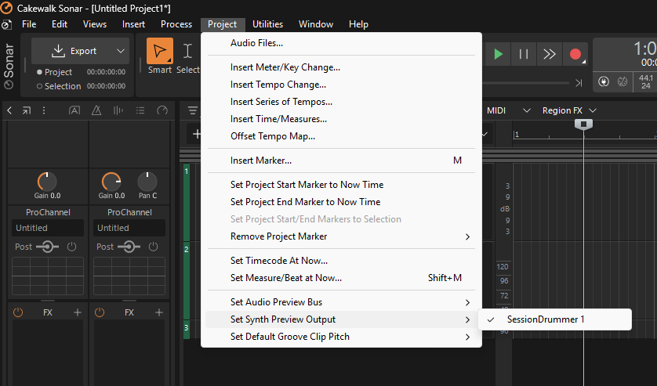Screen dimensions: 657x386
Task: Expand the Set Audio Preview Bus submenu
Action: (x=467, y=302)
